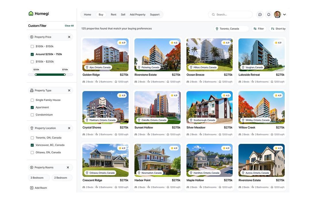This screenshot has width=316, height=201.
Task: Click the location pin on Harbor Point card
Action: point(139,173)
